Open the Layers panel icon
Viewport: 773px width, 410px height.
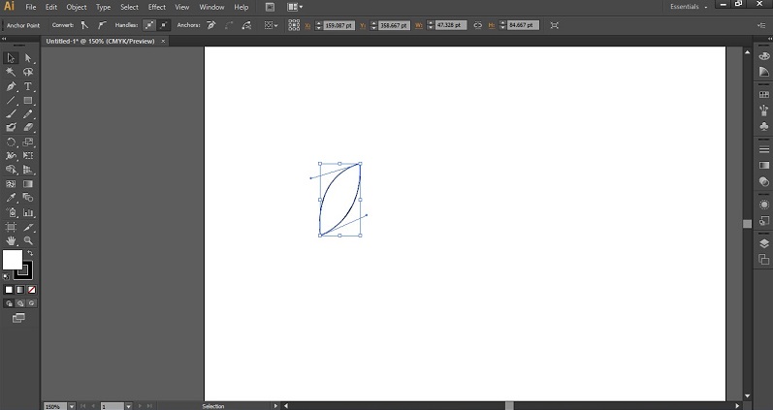(x=763, y=244)
